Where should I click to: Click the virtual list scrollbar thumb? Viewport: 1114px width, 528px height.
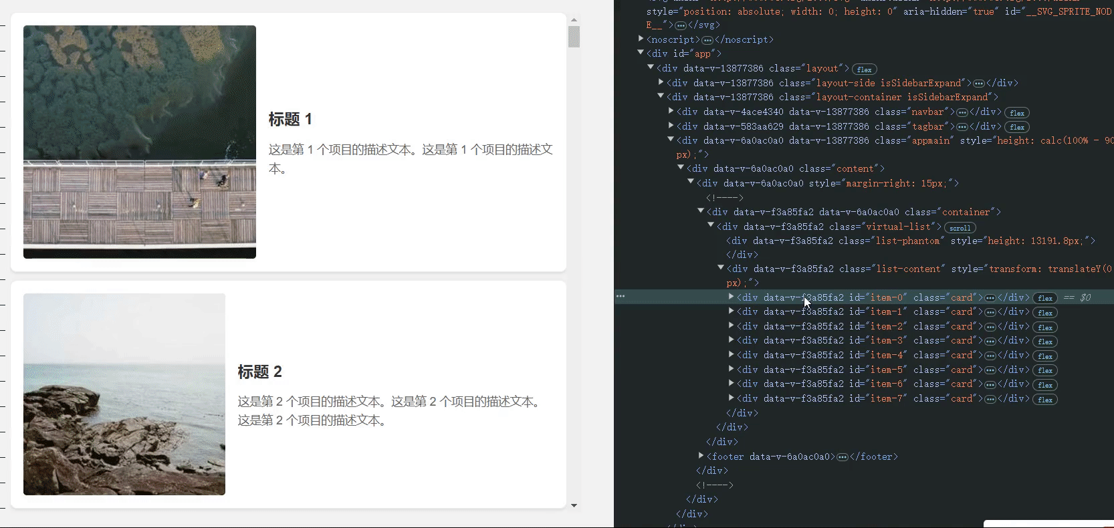tap(574, 37)
